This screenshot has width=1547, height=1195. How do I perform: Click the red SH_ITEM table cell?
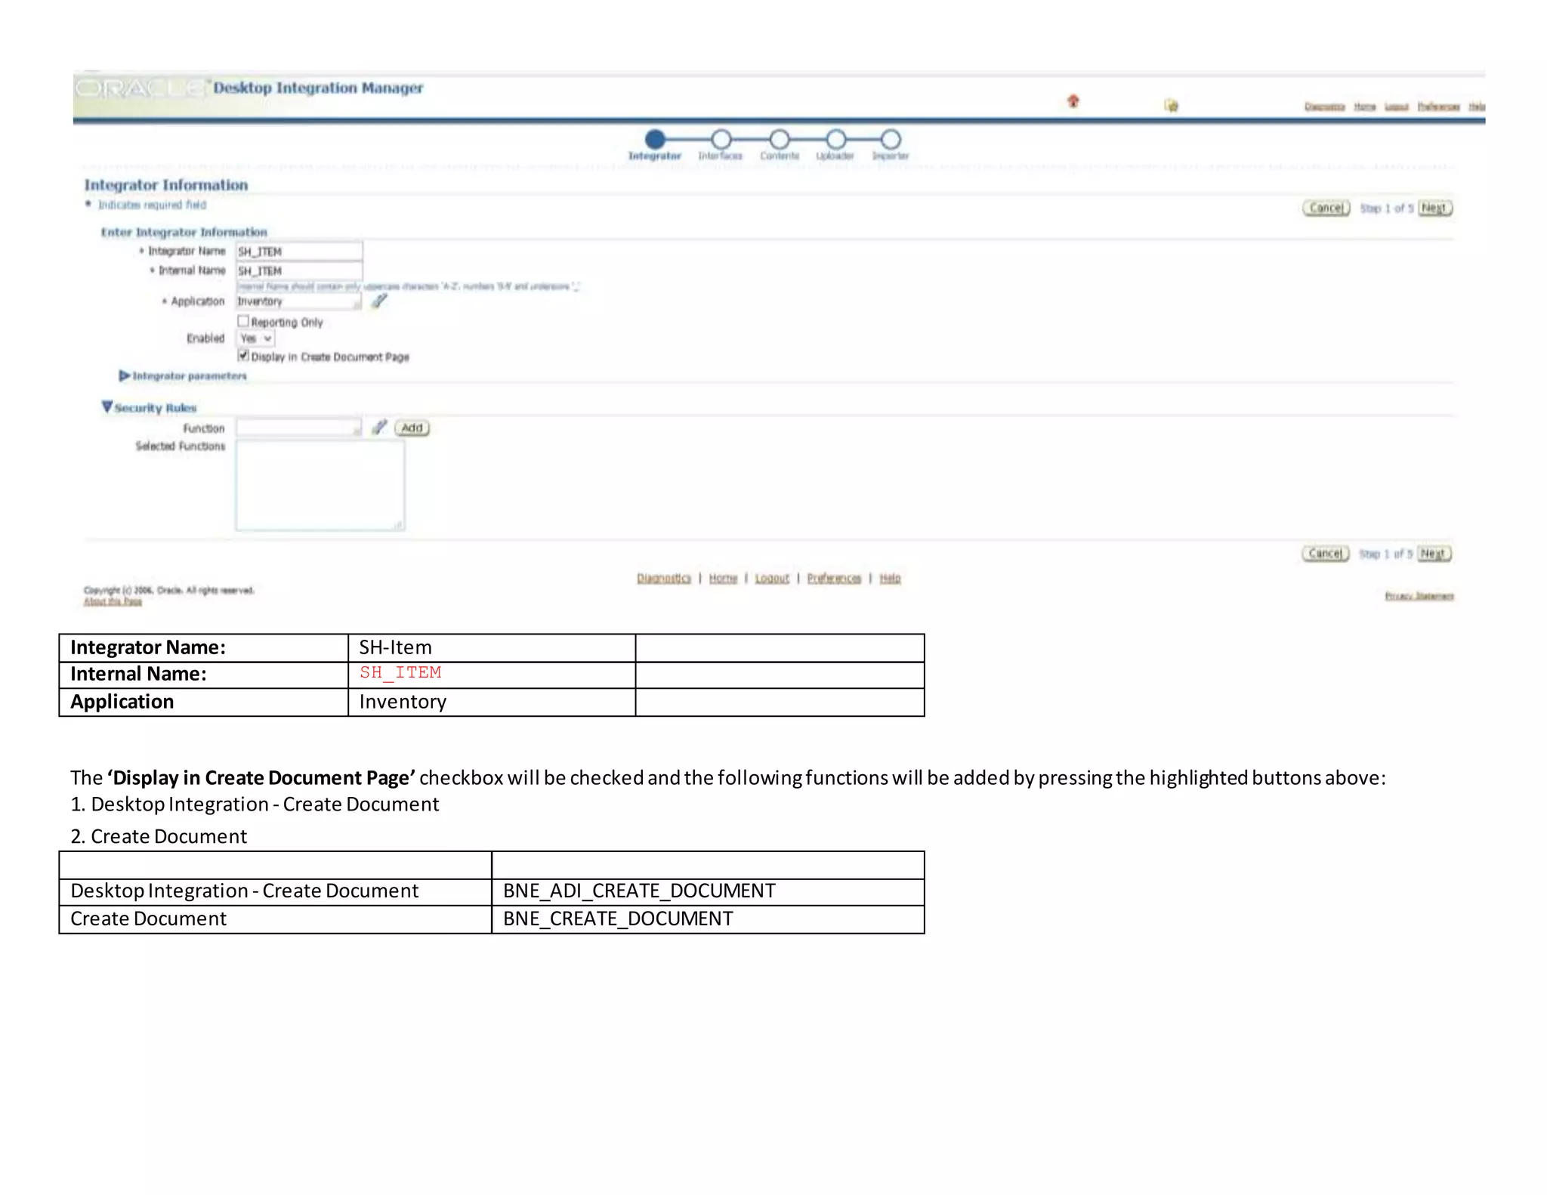[492, 675]
